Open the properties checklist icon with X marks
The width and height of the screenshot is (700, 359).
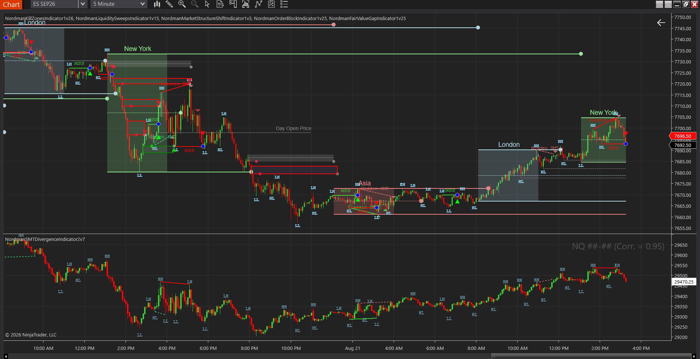[271, 4]
